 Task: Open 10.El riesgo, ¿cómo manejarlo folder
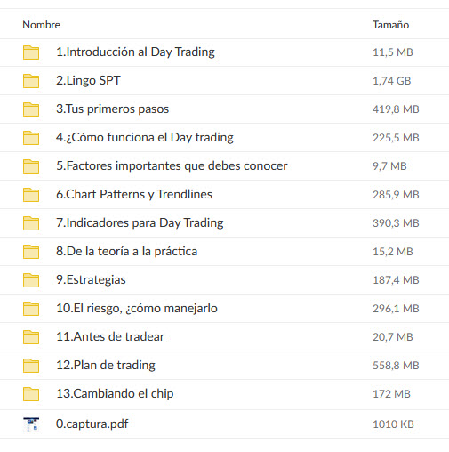tap(137, 309)
